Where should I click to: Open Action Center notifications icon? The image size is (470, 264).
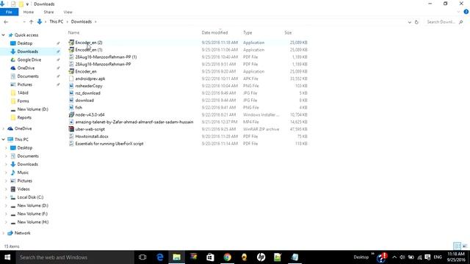427,257
